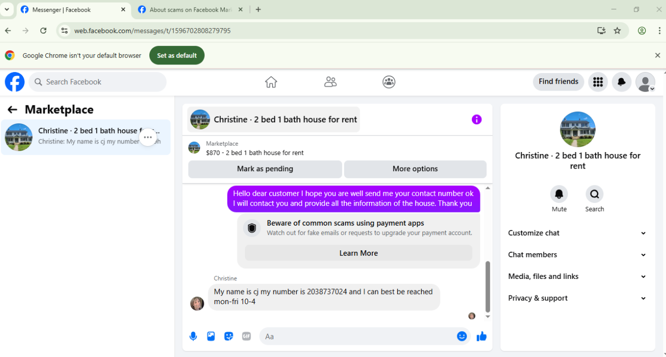Send a thumbs-up like

point(481,336)
